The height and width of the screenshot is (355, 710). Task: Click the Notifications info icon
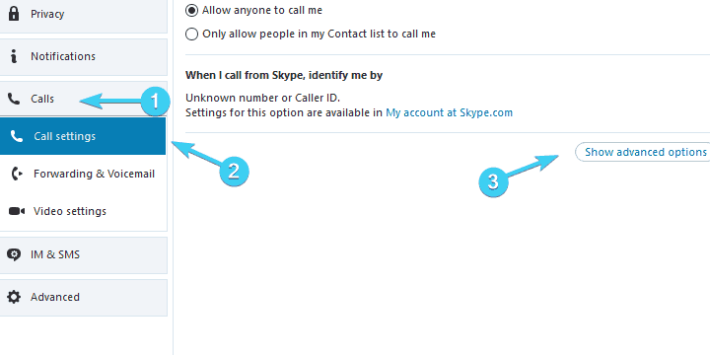coord(14,56)
